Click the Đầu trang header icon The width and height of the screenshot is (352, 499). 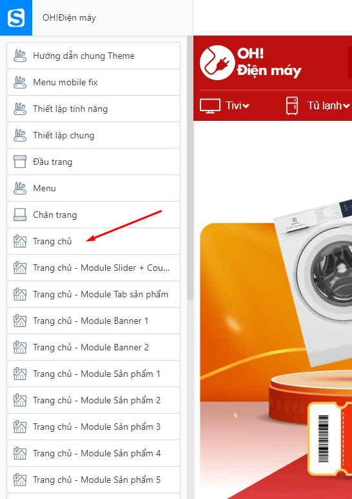pos(20,162)
